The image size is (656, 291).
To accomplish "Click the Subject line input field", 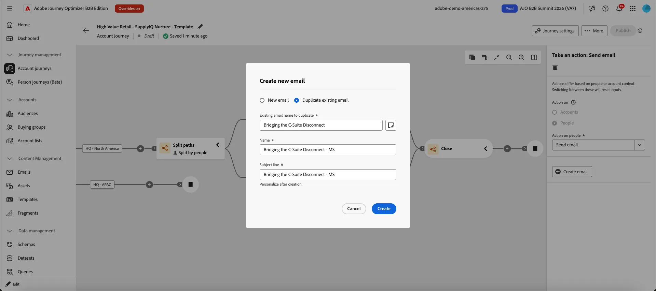I will pos(328,175).
